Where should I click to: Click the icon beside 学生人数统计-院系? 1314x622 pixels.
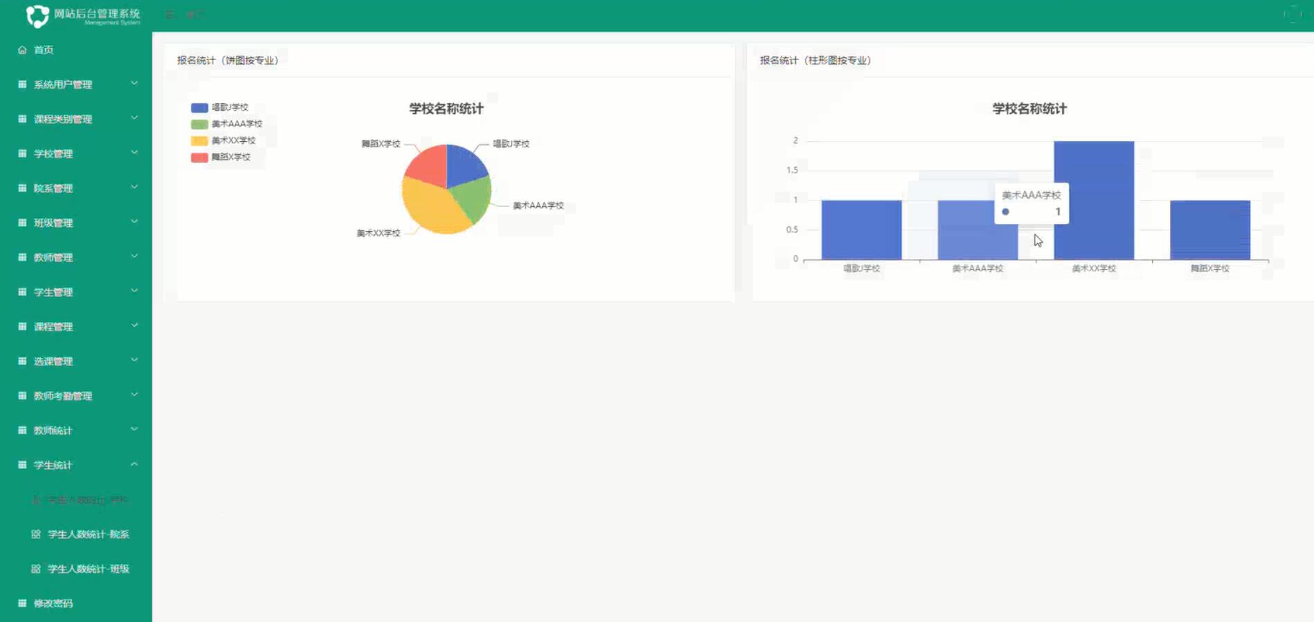[x=36, y=534]
